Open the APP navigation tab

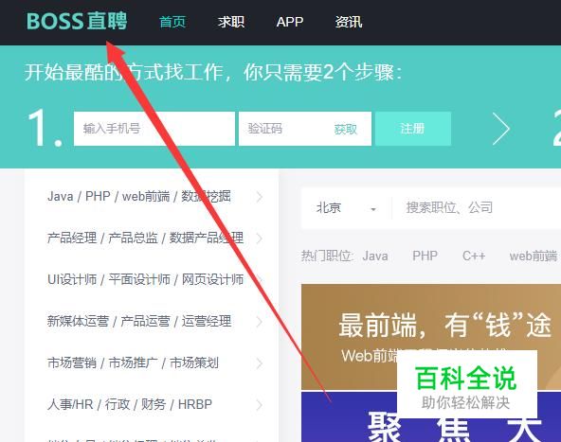pyautogui.click(x=290, y=22)
